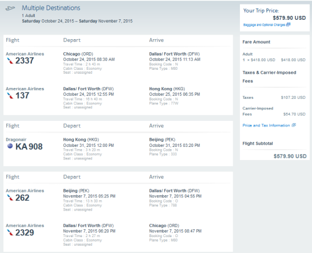Image resolution: width=312 pixels, height=253 pixels.
Task: Click the October 25, 2015 06:35 PM arrival time
Action: click(175, 94)
